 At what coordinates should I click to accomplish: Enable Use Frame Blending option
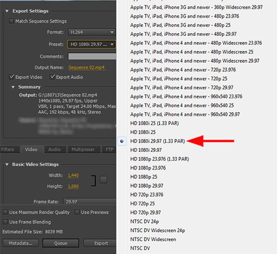point(5,222)
